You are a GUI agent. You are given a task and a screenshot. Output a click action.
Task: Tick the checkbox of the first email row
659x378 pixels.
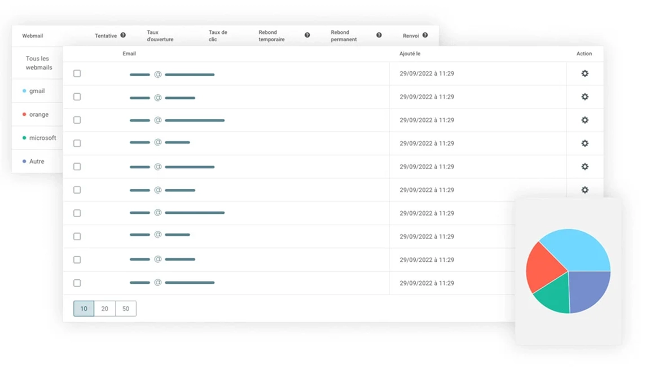coord(77,73)
